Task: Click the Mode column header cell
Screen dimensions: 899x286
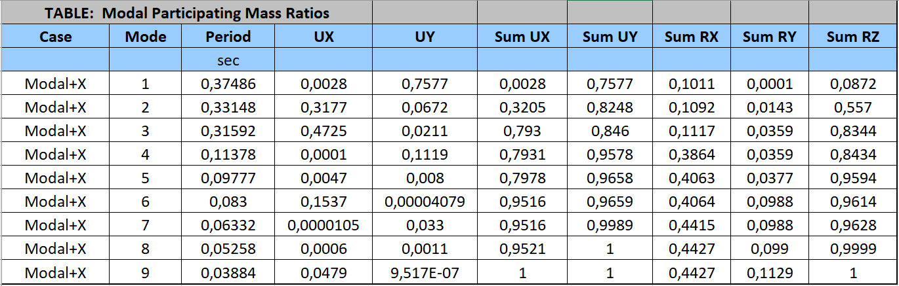Action: 146,37
